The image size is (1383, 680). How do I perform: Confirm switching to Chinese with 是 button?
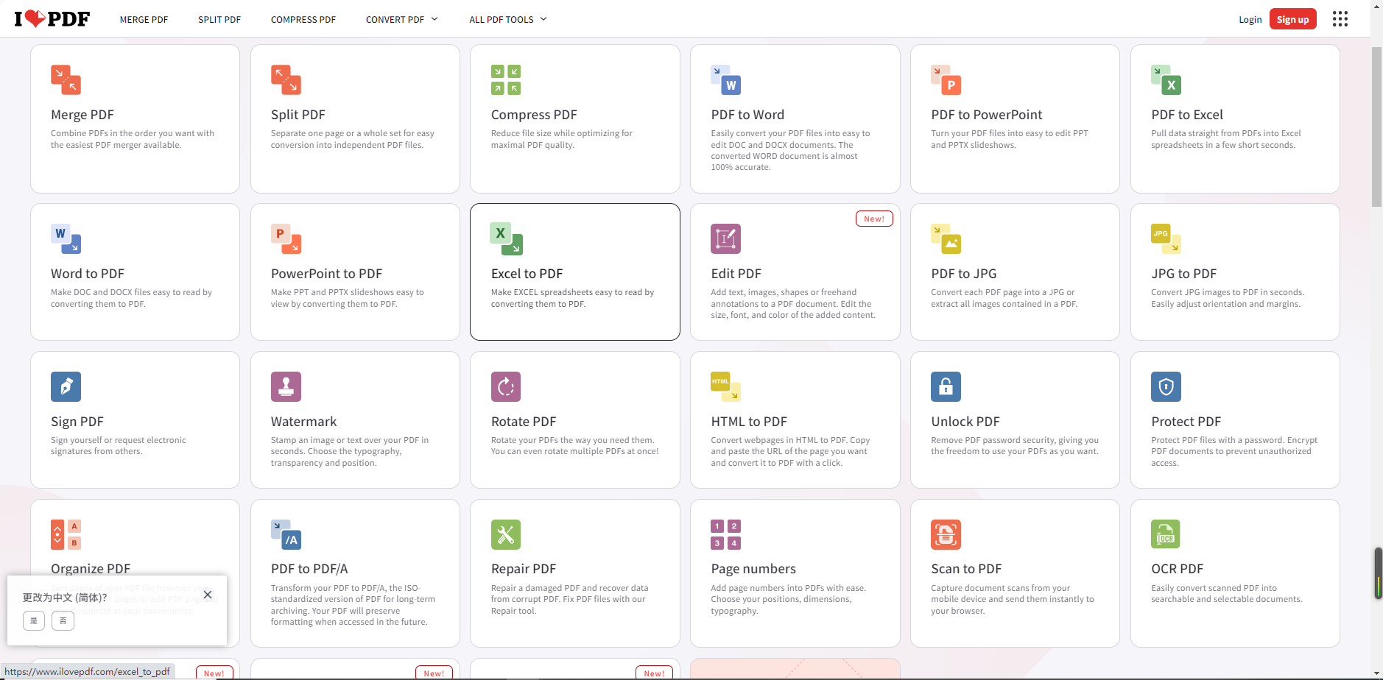pyautogui.click(x=34, y=620)
